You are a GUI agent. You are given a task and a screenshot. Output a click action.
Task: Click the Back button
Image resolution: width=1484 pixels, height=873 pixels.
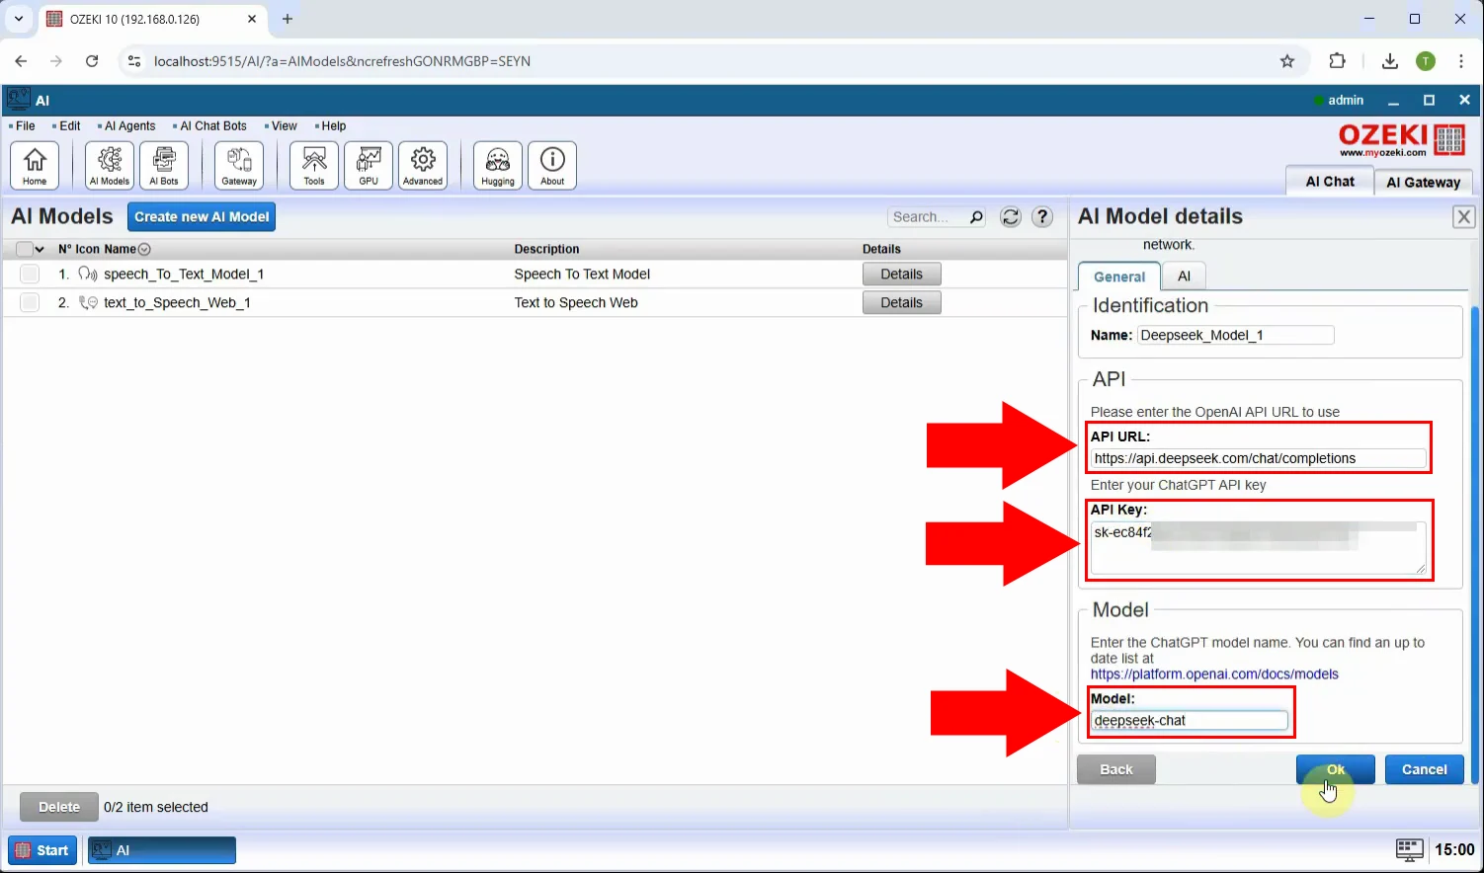pos(1116,769)
